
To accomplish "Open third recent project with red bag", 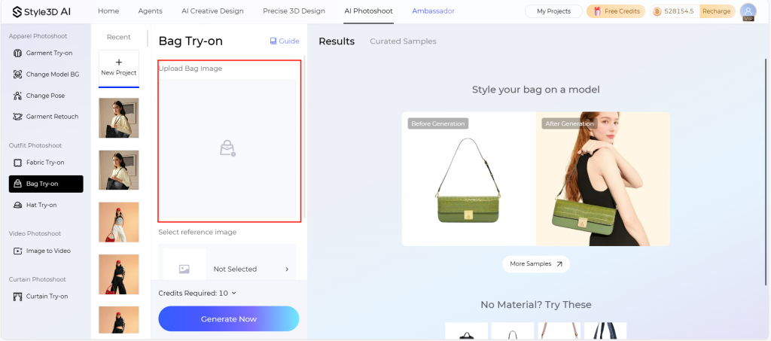I will [118, 222].
